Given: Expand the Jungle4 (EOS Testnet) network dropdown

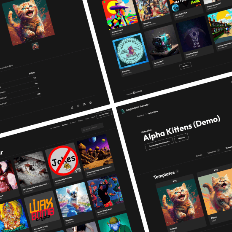Looking at the screenshot, I should coord(138,107).
